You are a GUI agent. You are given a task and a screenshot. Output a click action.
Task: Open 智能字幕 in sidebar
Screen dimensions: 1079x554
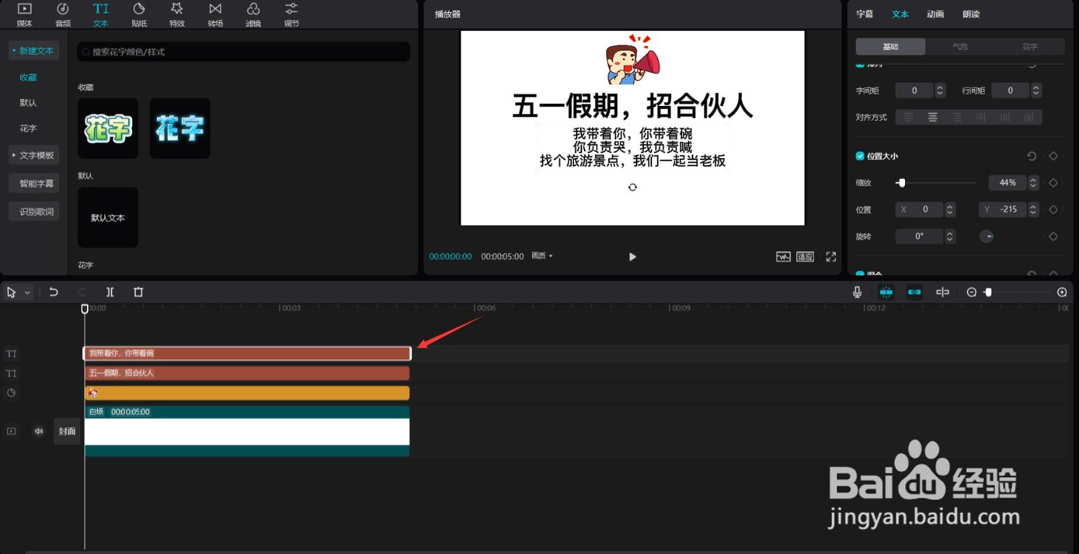click(34, 184)
